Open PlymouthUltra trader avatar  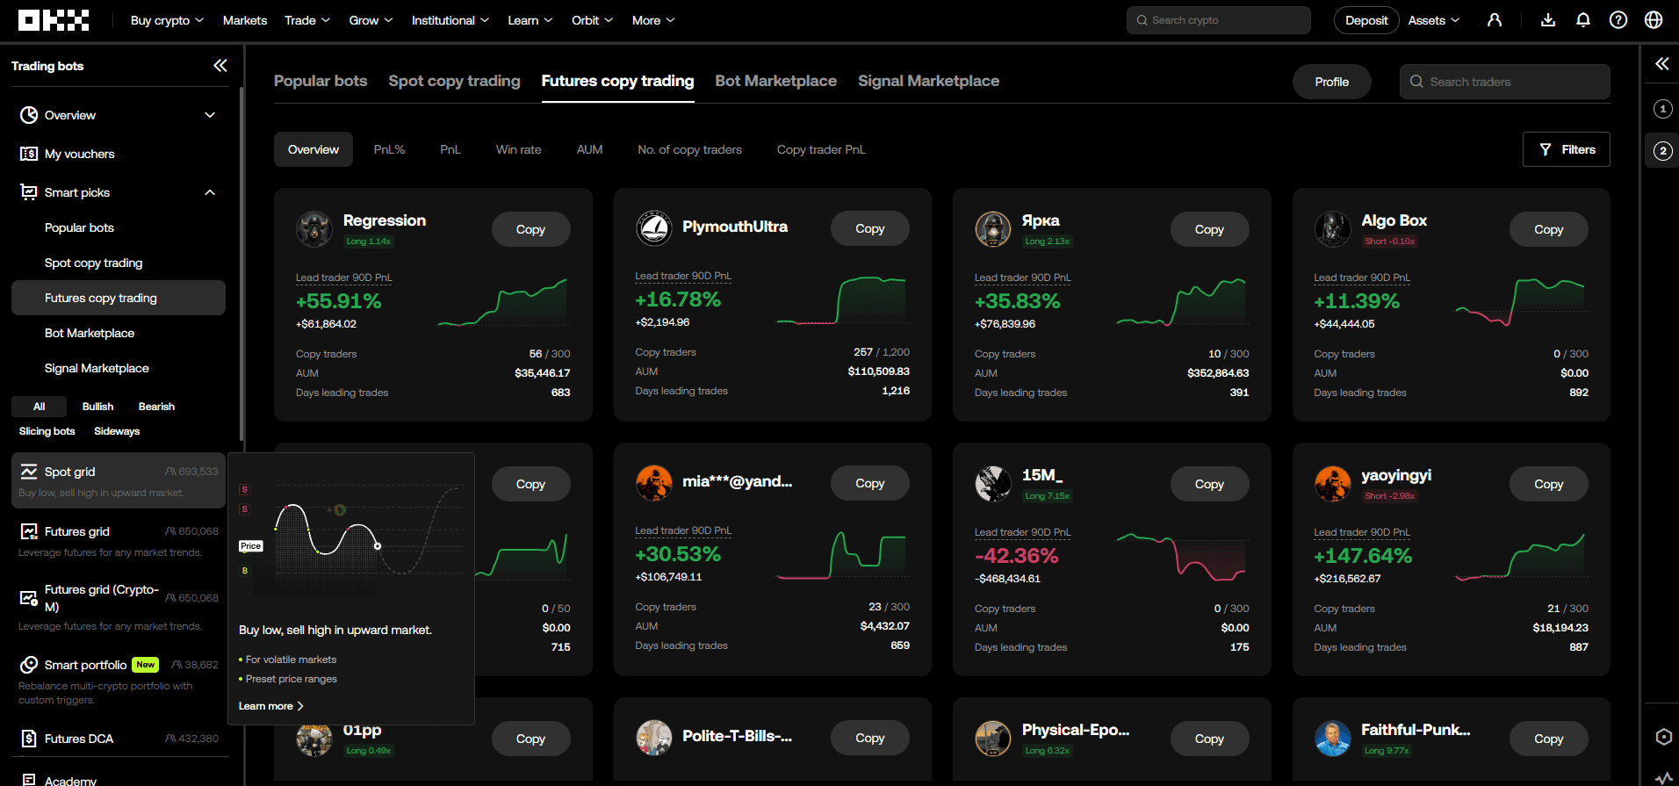point(653,228)
